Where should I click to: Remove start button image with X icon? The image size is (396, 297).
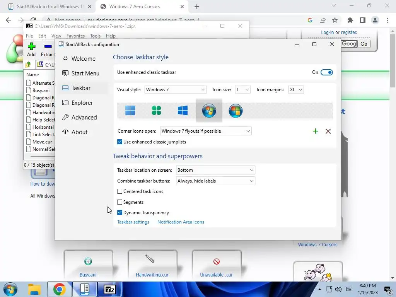point(328,131)
